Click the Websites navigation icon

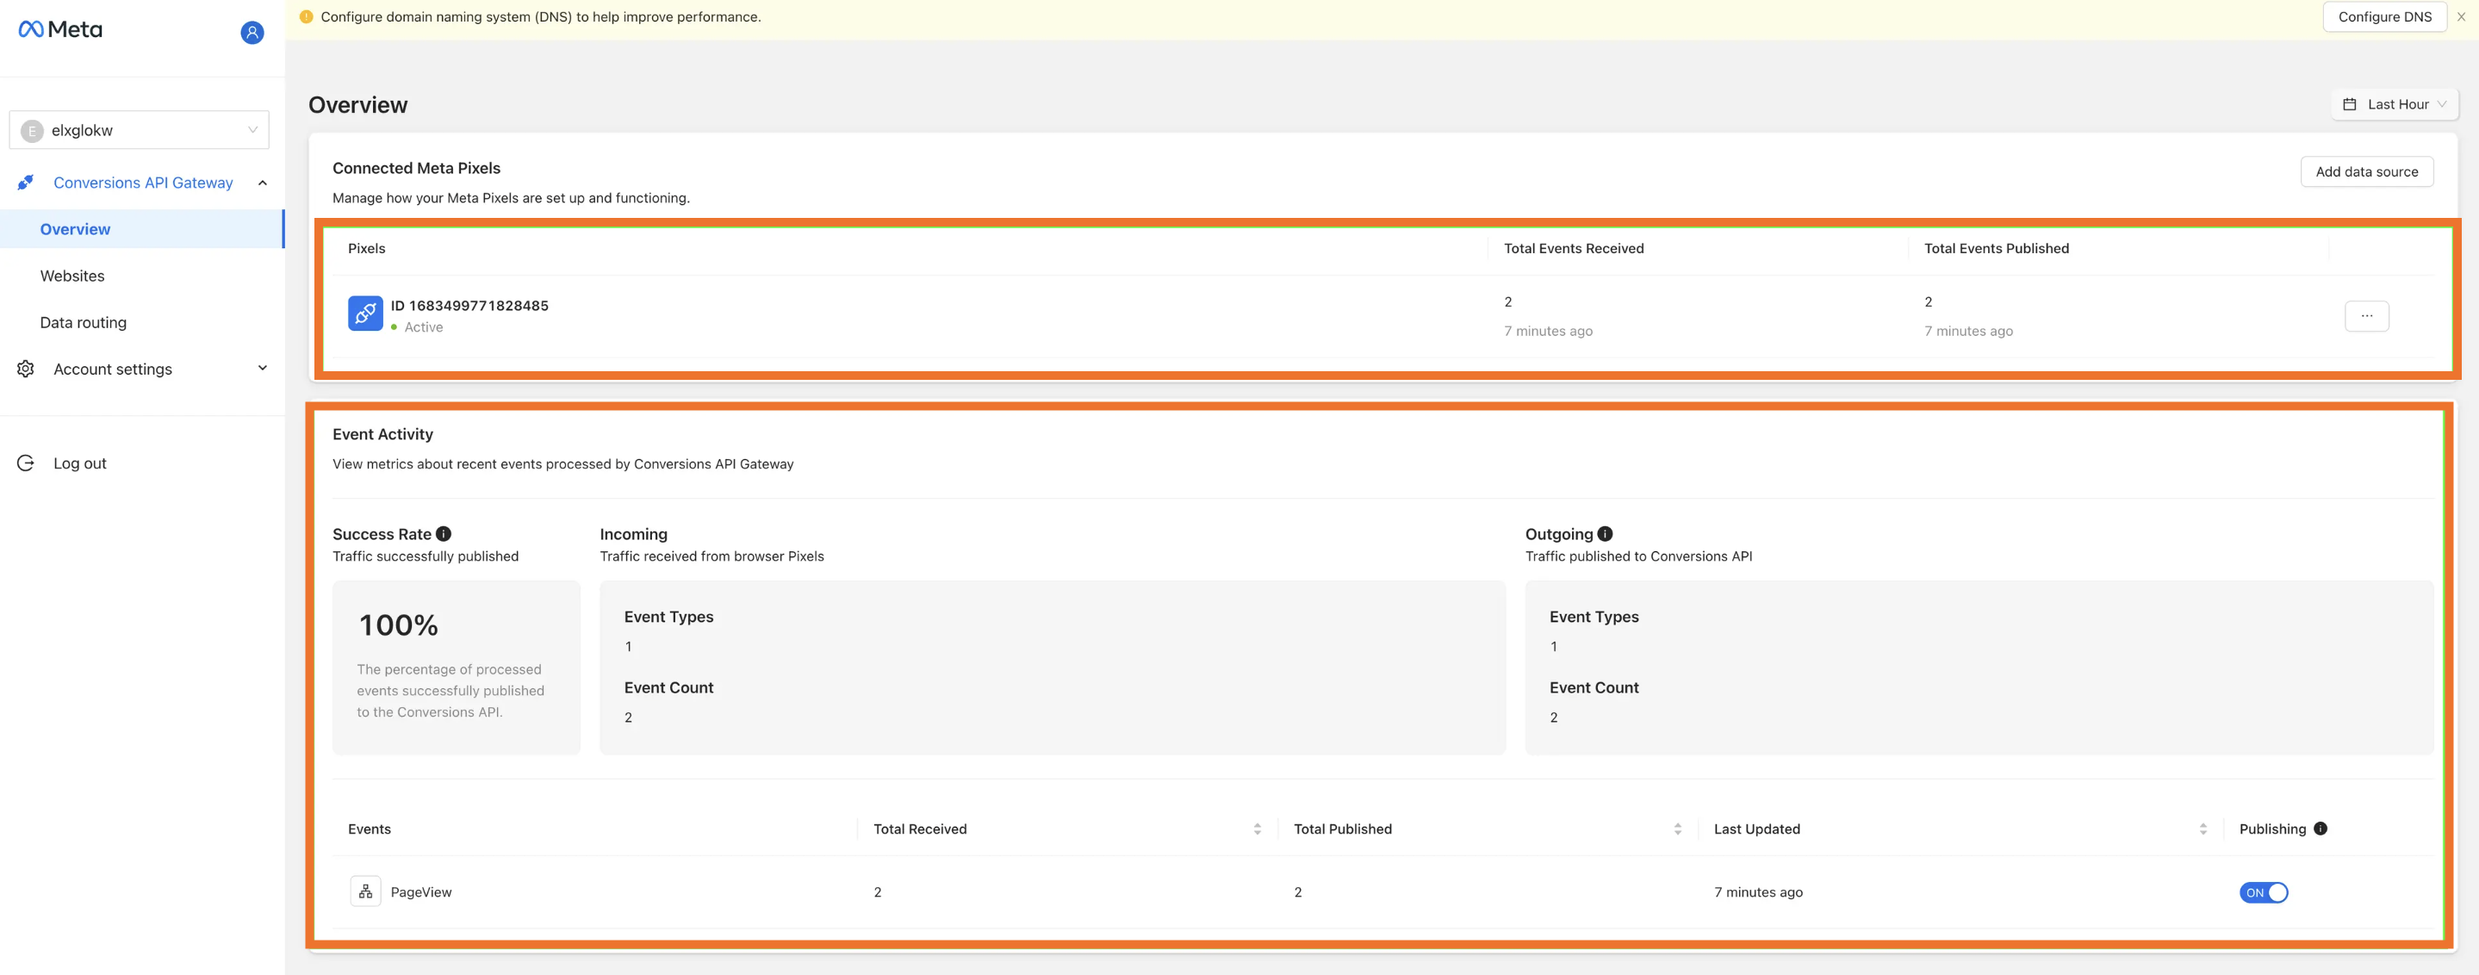[71, 275]
